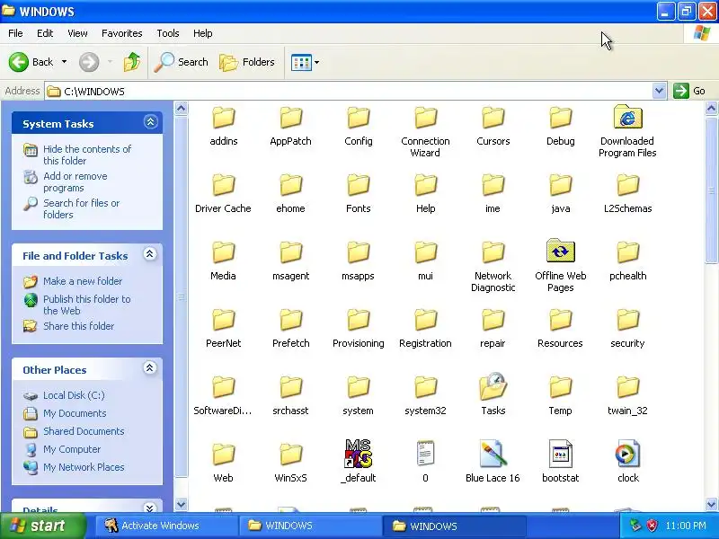The height and width of the screenshot is (539, 719).
Task: Select the clock media file icon
Action: point(627,454)
